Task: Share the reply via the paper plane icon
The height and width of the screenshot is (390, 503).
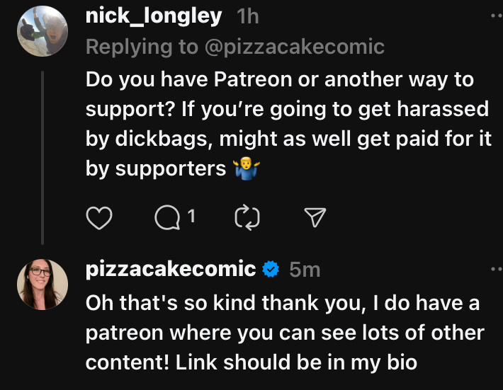Action: [315, 217]
